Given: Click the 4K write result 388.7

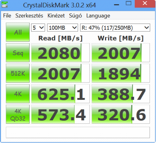Looking at the screenshot, I should click(121, 94).
